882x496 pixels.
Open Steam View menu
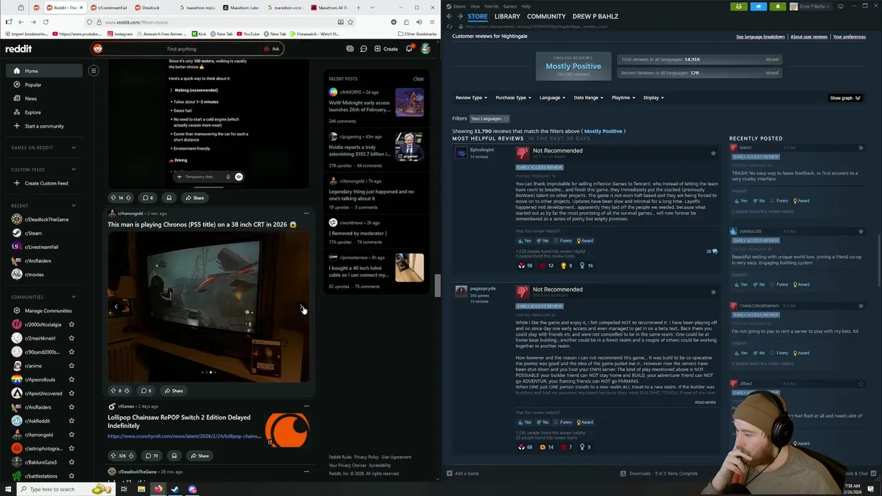(475, 6)
